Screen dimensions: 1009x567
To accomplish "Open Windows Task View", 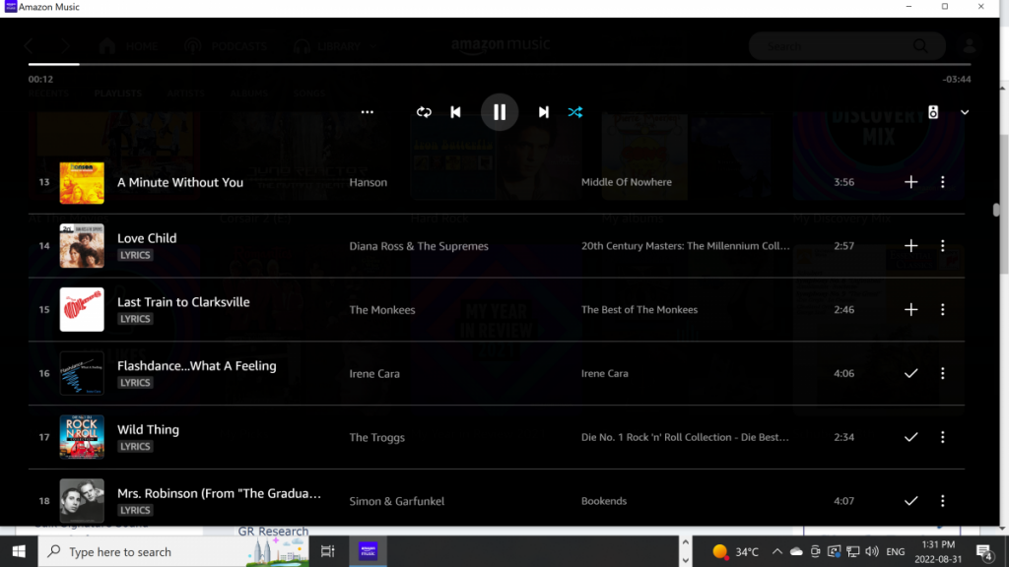I will click(327, 551).
